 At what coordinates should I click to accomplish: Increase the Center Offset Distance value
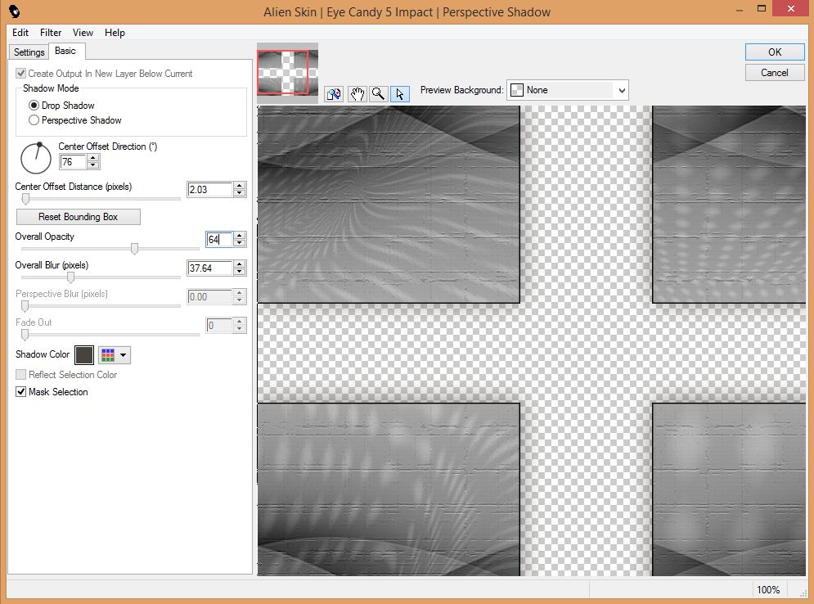(240, 186)
